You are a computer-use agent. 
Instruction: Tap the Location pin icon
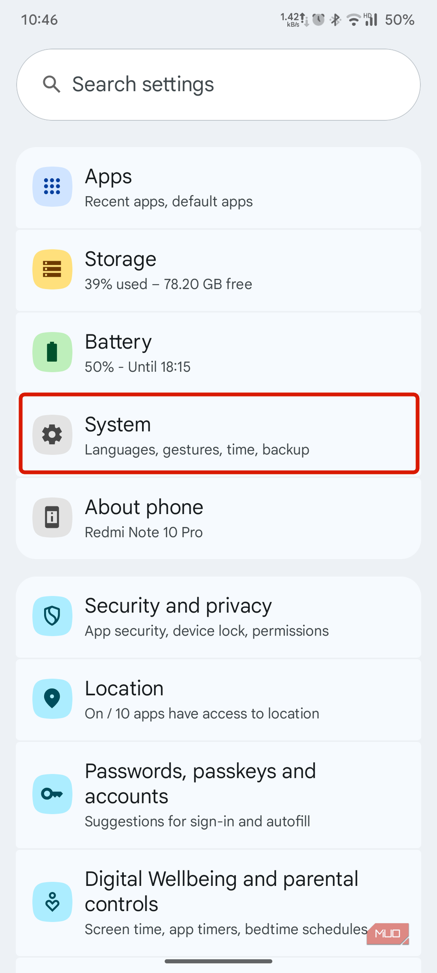coord(52,698)
